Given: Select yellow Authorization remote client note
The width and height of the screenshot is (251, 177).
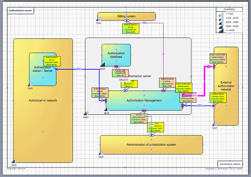Looking at the screenshot, I should [x=218, y=98].
